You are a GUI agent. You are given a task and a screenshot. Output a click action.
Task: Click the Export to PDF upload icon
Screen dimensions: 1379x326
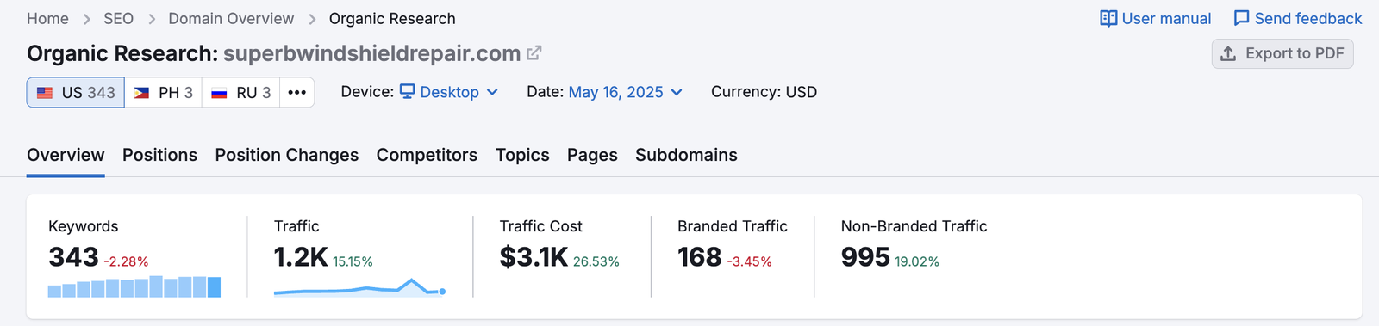point(1228,53)
